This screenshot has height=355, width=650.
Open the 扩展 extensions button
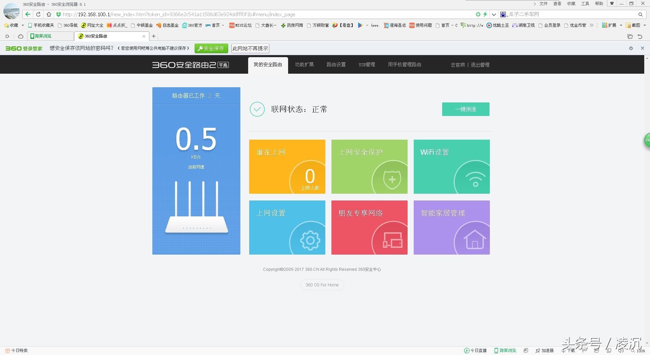click(609, 25)
